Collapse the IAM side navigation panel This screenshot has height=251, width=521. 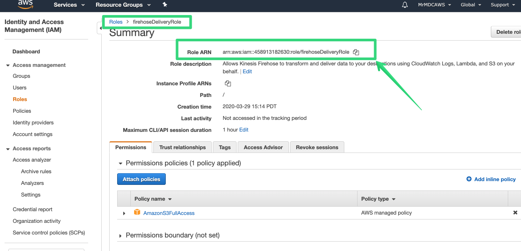100,28
